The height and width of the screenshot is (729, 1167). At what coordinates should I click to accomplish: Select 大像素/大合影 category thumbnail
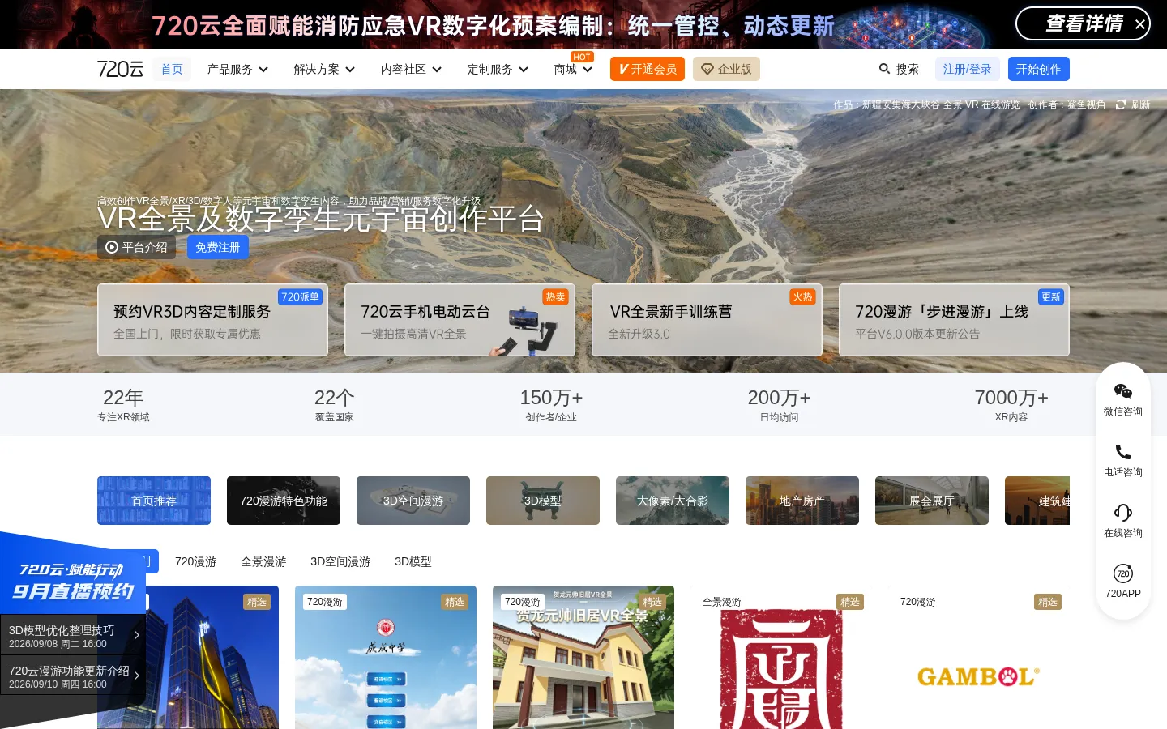point(673,501)
